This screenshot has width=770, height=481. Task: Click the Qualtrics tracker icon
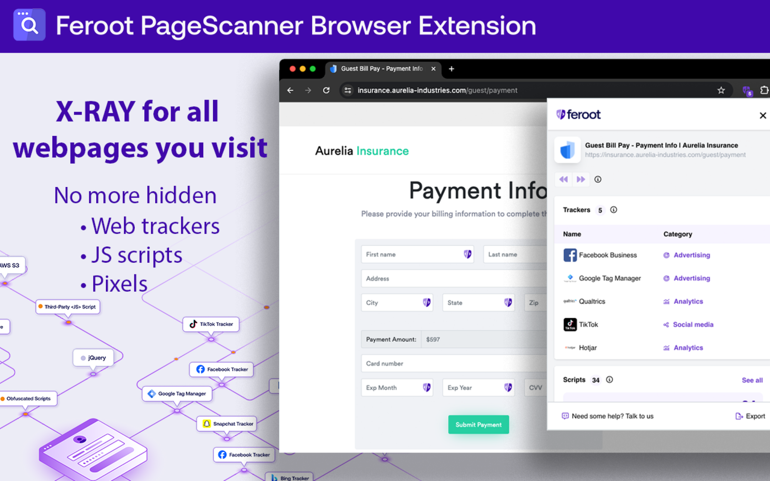569,301
